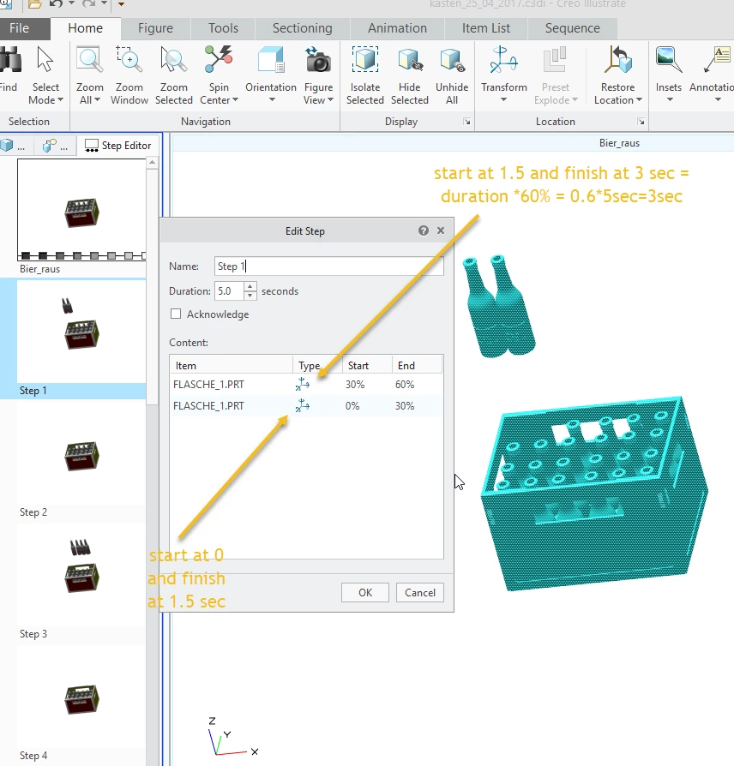This screenshot has height=766, width=734.
Task: Open the Display group dialog launcher
Action: (467, 122)
